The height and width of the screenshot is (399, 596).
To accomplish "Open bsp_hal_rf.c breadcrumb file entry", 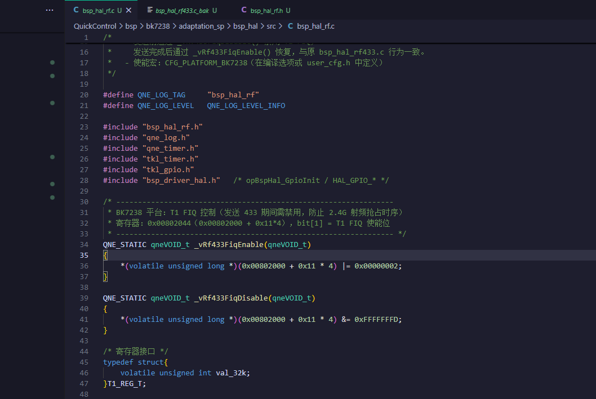I will [315, 26].
